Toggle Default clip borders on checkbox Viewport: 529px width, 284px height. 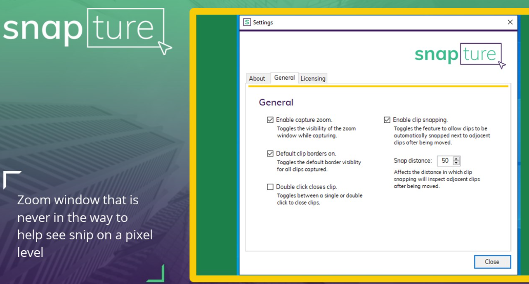click(270, 154)
